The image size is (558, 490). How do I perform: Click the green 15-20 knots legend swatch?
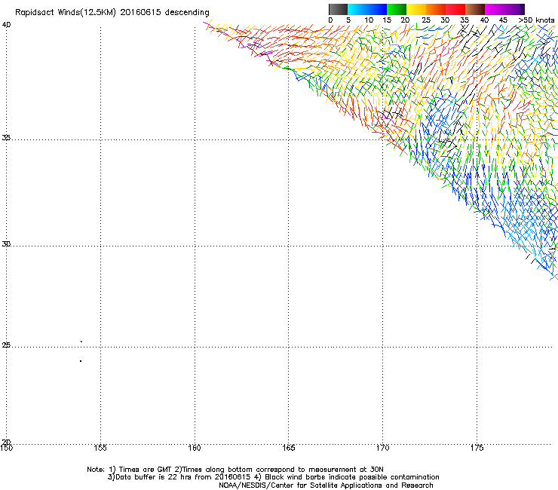click(x=397, y=9)
